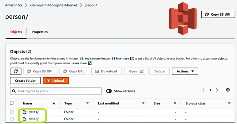The width and height of the screenshot is (237, 124).
Task: Sort by Storage class column arrow
Action: point(229,103)
